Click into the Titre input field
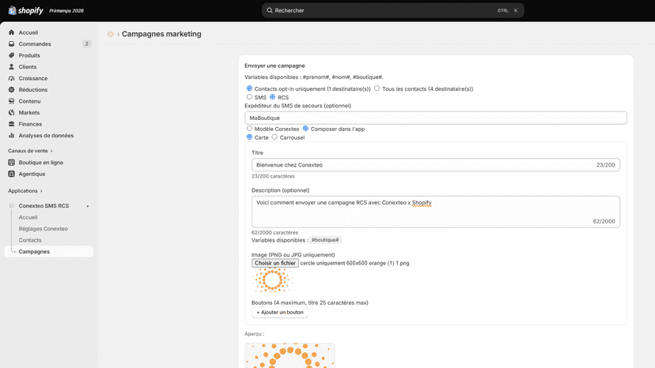 [436, 165]
